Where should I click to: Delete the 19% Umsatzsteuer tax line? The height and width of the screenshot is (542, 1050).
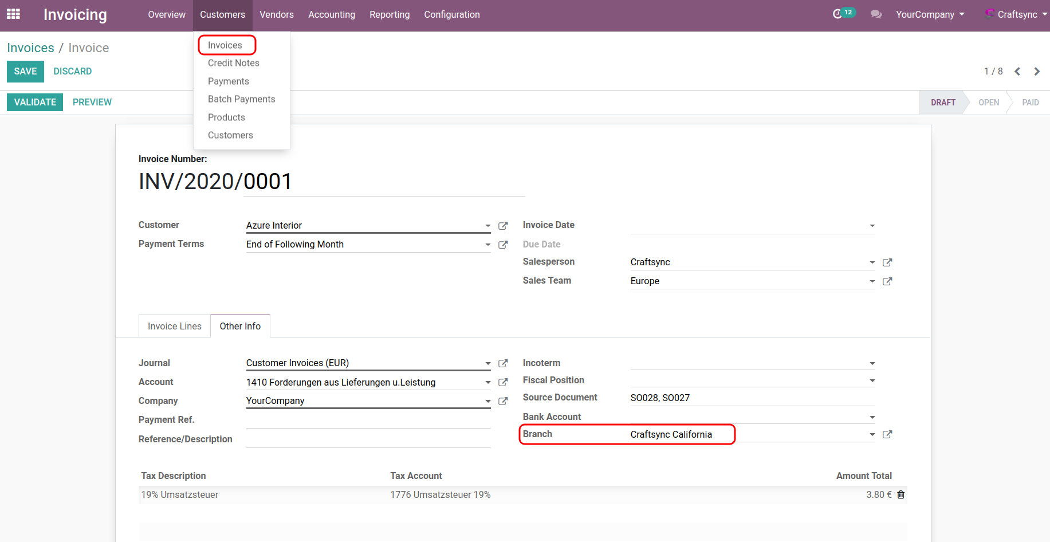(901, 494)
